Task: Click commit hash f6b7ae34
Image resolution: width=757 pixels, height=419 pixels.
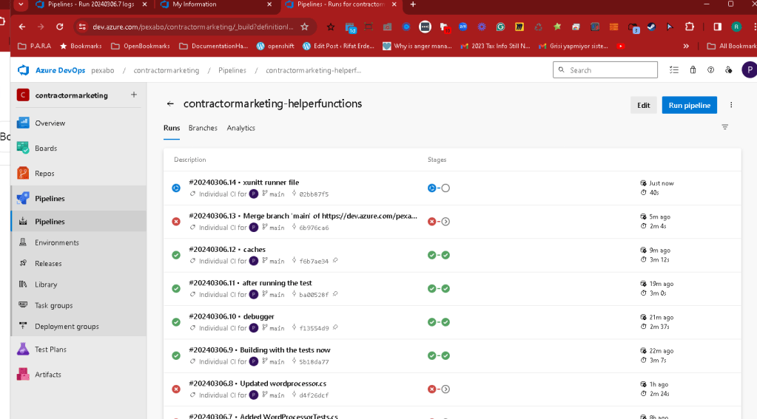Action: (314, 262)
